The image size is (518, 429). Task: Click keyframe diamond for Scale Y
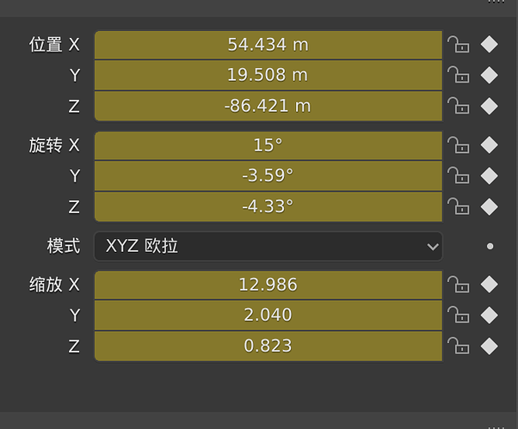pos(489,316)
